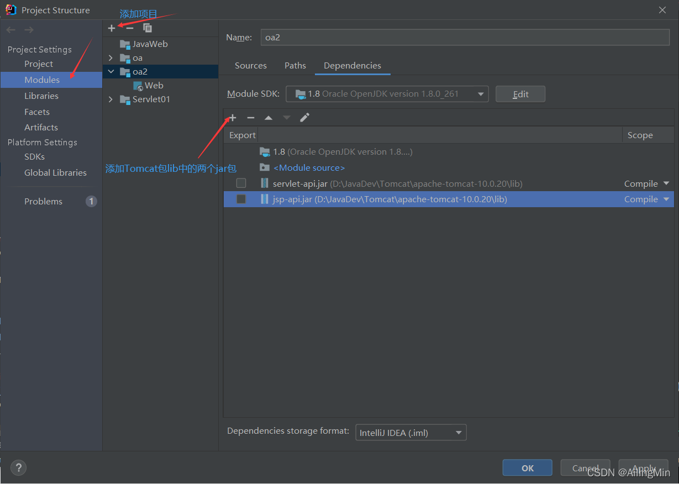Select SDKs in Platform Settings
679x484 pixels.
(x=34, y=157)
